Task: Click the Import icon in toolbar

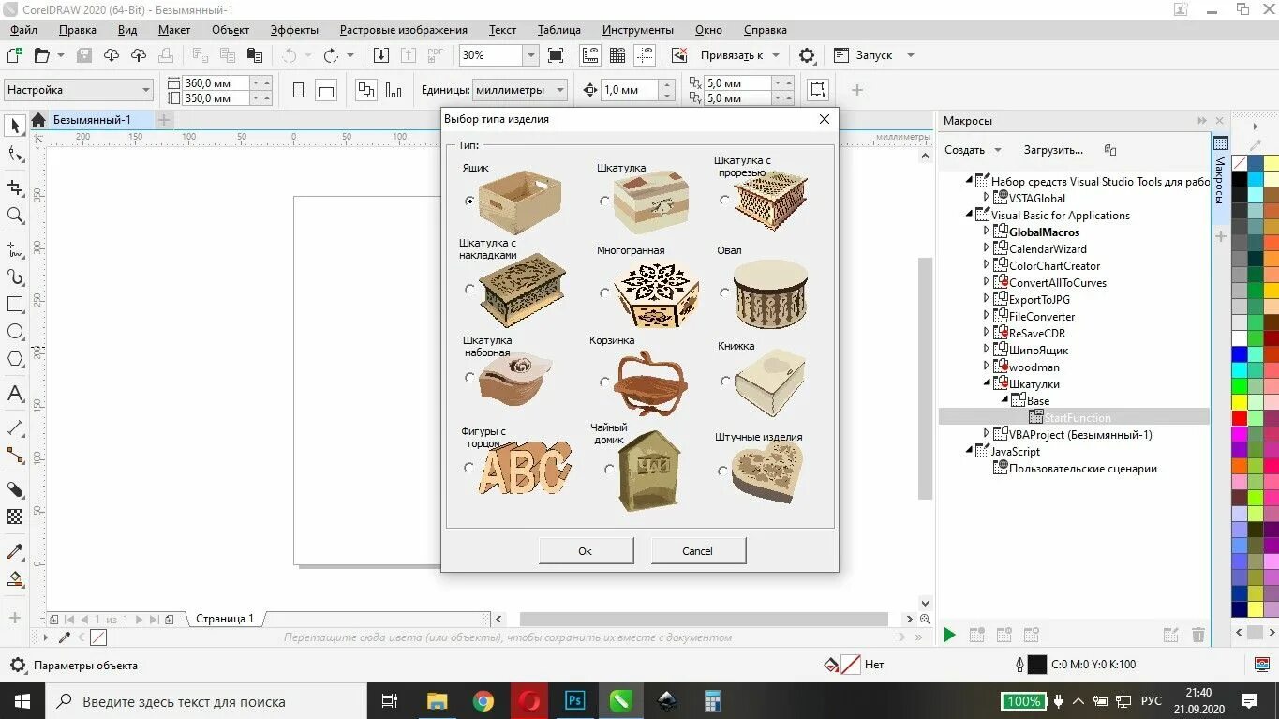Action: [x=381, y=55]
